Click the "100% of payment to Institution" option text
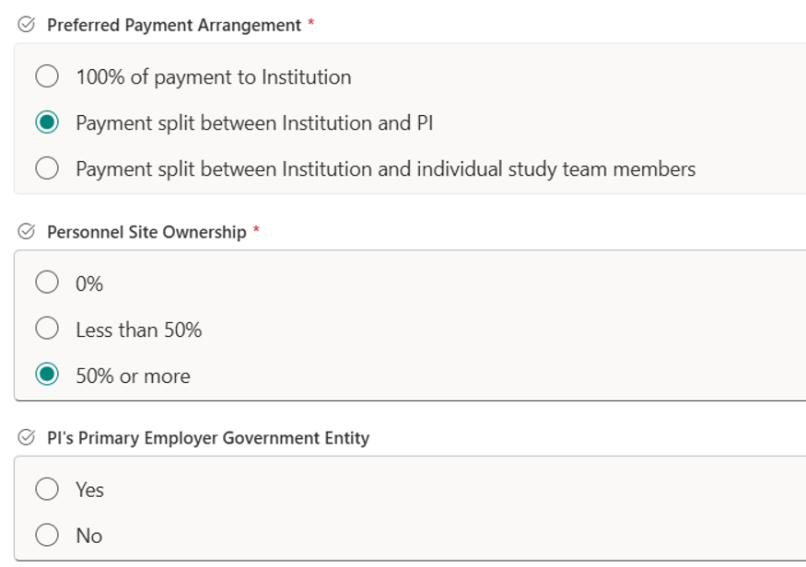 tap(214, 77)
